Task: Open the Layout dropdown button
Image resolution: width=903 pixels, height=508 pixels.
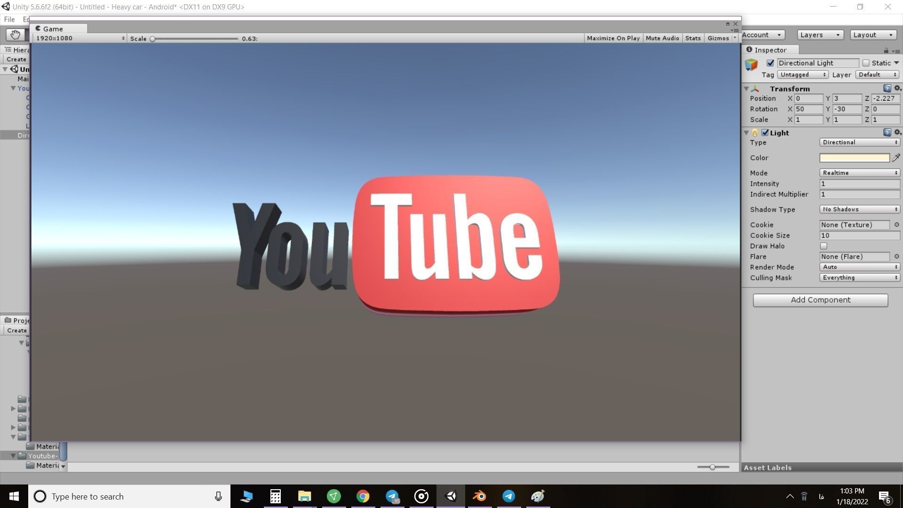Action: point(873,35)
